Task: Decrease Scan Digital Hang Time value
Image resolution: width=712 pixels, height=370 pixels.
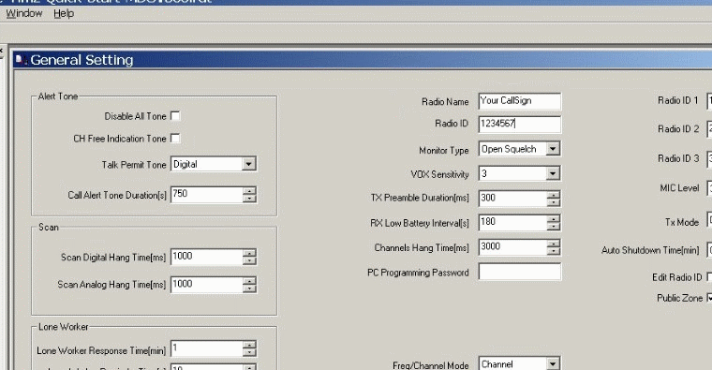Action: click(x=249, y=260)
